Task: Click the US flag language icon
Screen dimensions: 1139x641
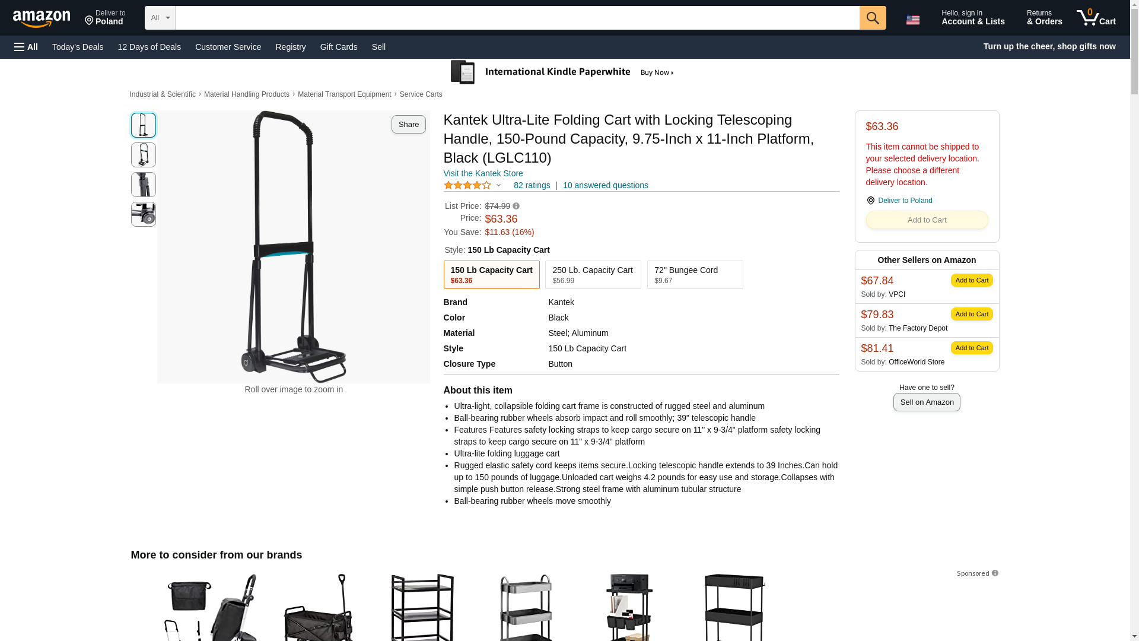Action: click(912, 20)
